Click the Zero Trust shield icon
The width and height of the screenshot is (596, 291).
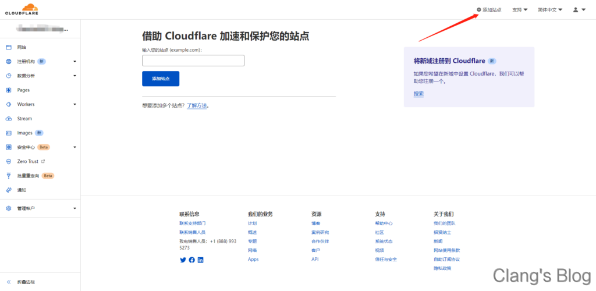coord(9,161)
